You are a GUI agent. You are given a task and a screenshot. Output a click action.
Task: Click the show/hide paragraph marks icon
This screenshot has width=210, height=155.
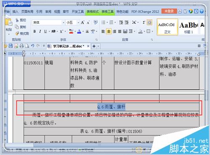tap(144, 23)
